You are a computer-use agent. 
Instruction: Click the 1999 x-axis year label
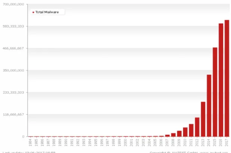120,143
